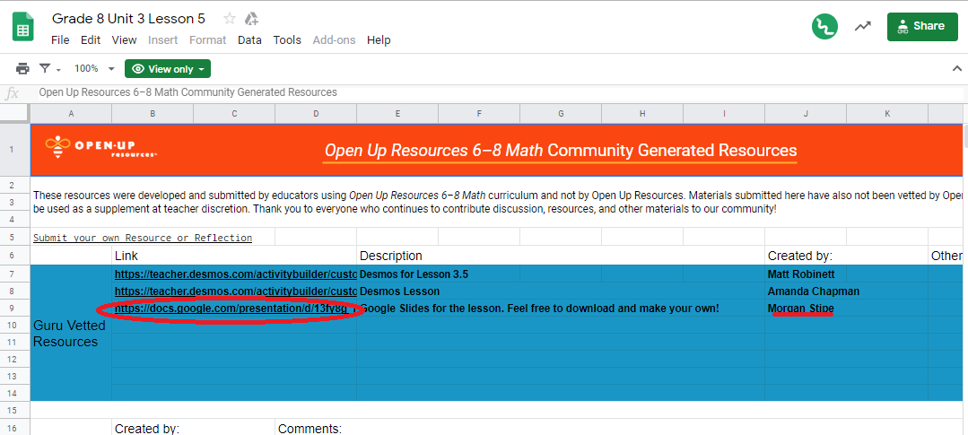Star the Grade 8 Unit 3 Lesson 5 document
The height and width of the screenshot is (435, 968).
(x=230, y=19)
